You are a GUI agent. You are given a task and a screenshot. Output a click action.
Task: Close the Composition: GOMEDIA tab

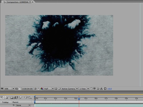33,2
